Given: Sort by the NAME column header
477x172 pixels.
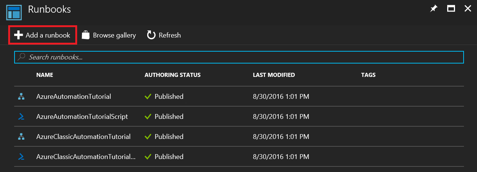Looking at the screenshot, I should click(45, 75).
